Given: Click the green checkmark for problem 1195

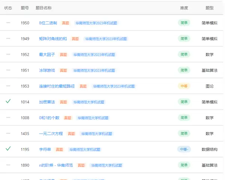Looking at the screenshot, I should [8, 149].
